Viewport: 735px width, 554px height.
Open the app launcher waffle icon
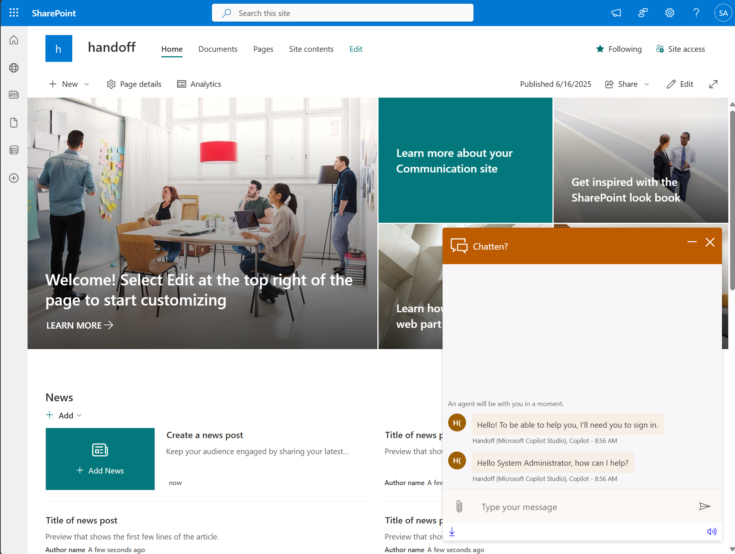click(14, 13)
